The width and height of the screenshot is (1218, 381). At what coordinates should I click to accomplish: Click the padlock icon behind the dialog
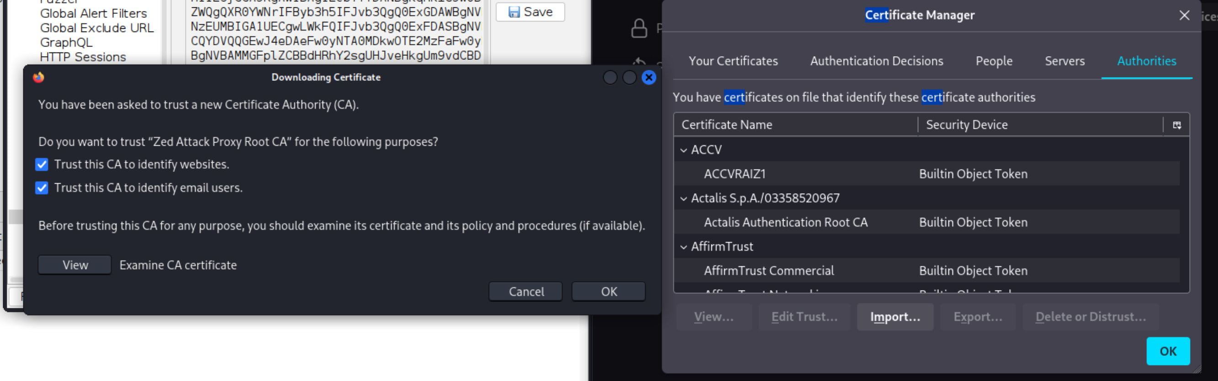(x=639, y=29)
